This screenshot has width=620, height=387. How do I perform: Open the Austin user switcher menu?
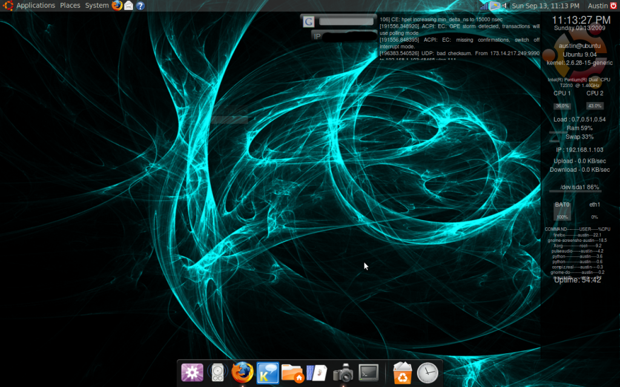coord(598,5)
